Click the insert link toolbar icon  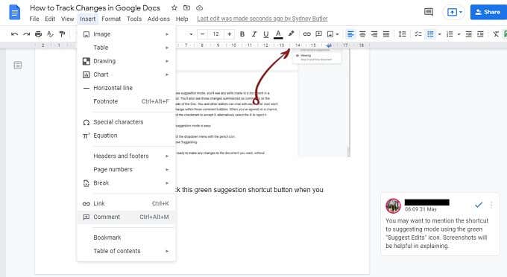[306, 34]
